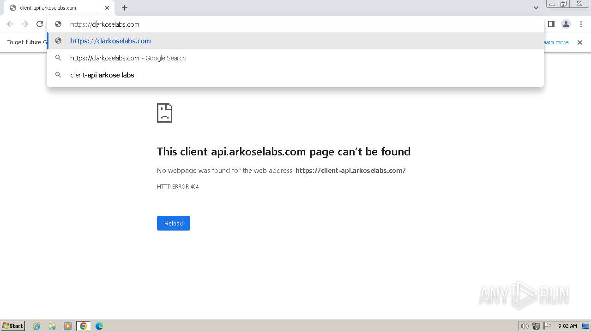
Task: Open Action Center flag tray icon
Action: (547, 326)
